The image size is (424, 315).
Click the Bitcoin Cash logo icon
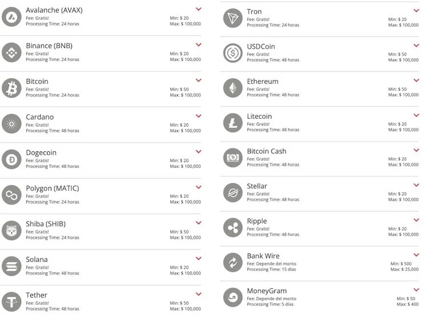click(x=233, y=157)
